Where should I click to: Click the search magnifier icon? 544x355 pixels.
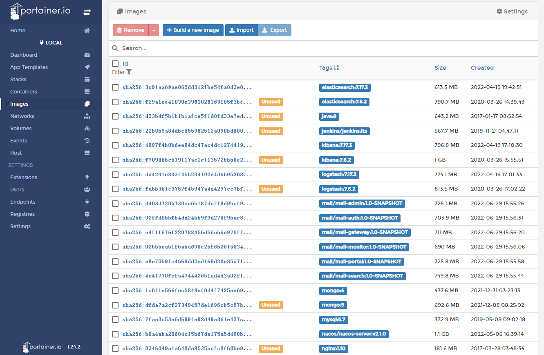[115, 48]
